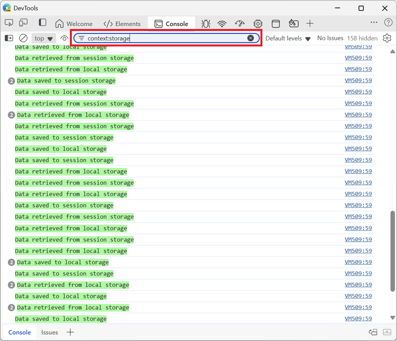The height and width of the screenshot is (341, 397).
Task: Open the Default levels dropdown
Action: tap(287, 38)
